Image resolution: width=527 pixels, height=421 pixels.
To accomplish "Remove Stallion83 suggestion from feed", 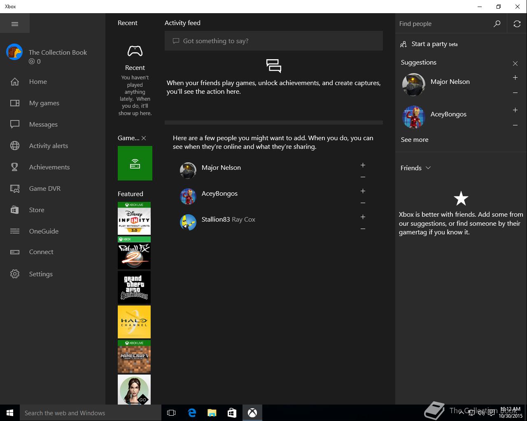I will pos(363,229).
